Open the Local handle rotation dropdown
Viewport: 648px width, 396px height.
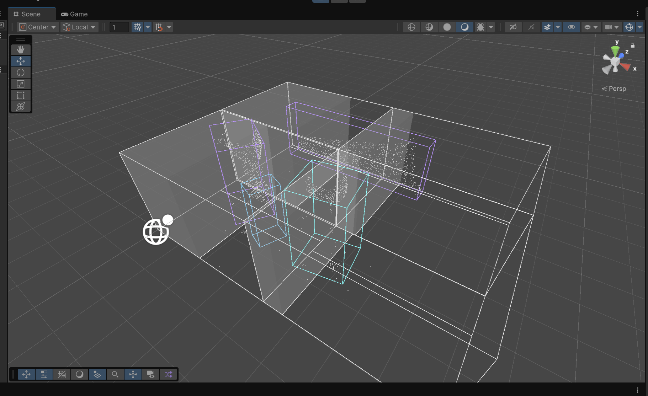79,27
